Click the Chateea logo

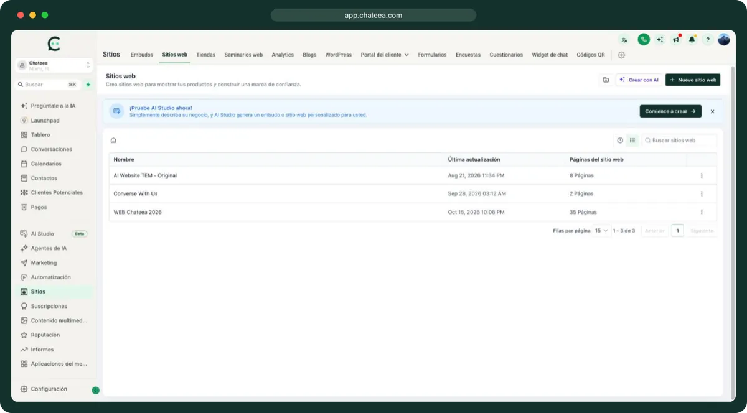54,44
